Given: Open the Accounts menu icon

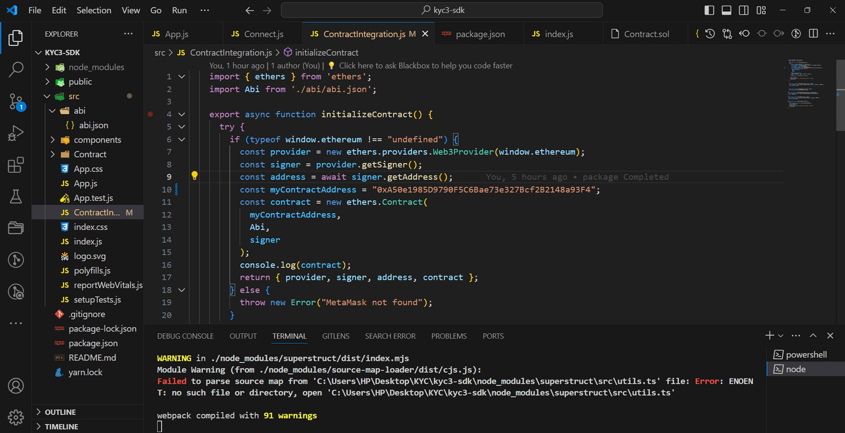Looking at the screenshot, I should point(16,386).
